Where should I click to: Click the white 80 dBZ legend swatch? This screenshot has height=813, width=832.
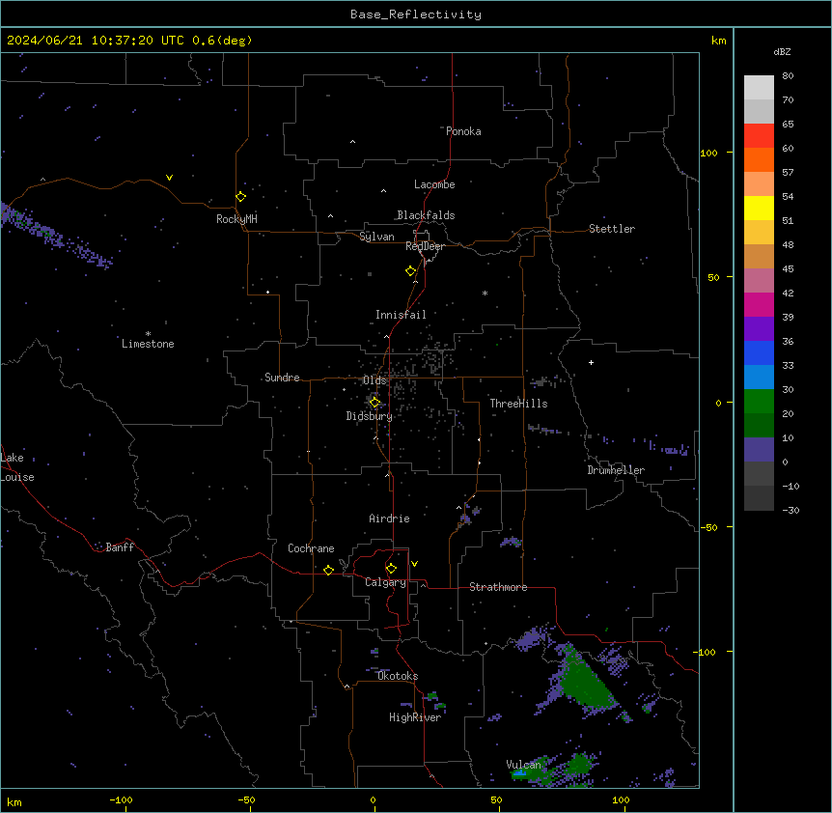coord(759,88)
